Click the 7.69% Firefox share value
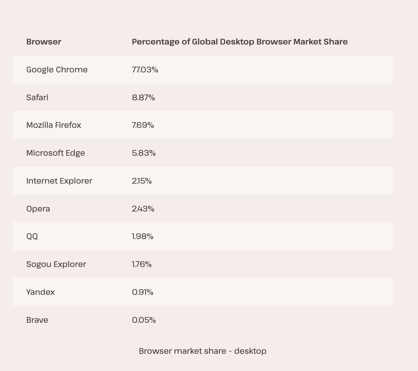The image size is (418, 371). tap(143, 125)
